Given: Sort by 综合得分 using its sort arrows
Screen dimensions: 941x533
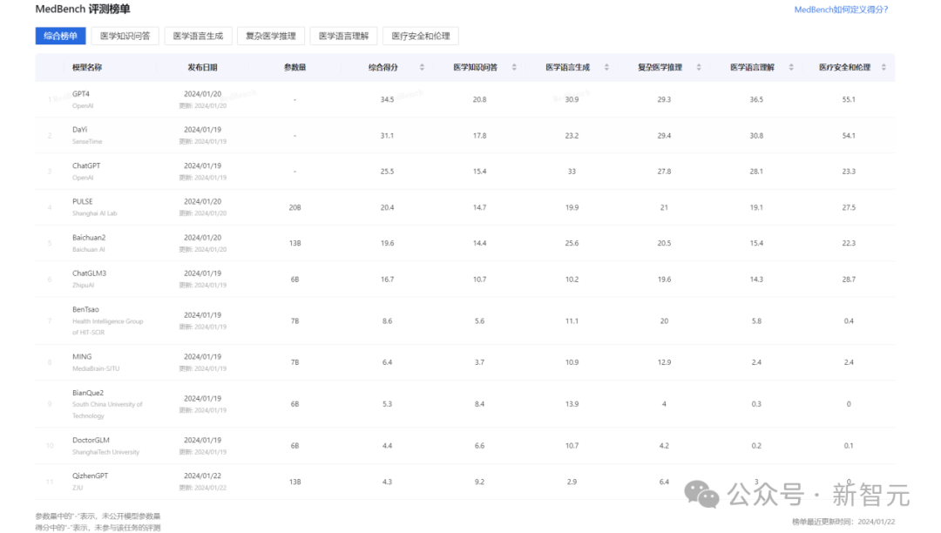Looking at the screenshot, I should pos(422,67).
